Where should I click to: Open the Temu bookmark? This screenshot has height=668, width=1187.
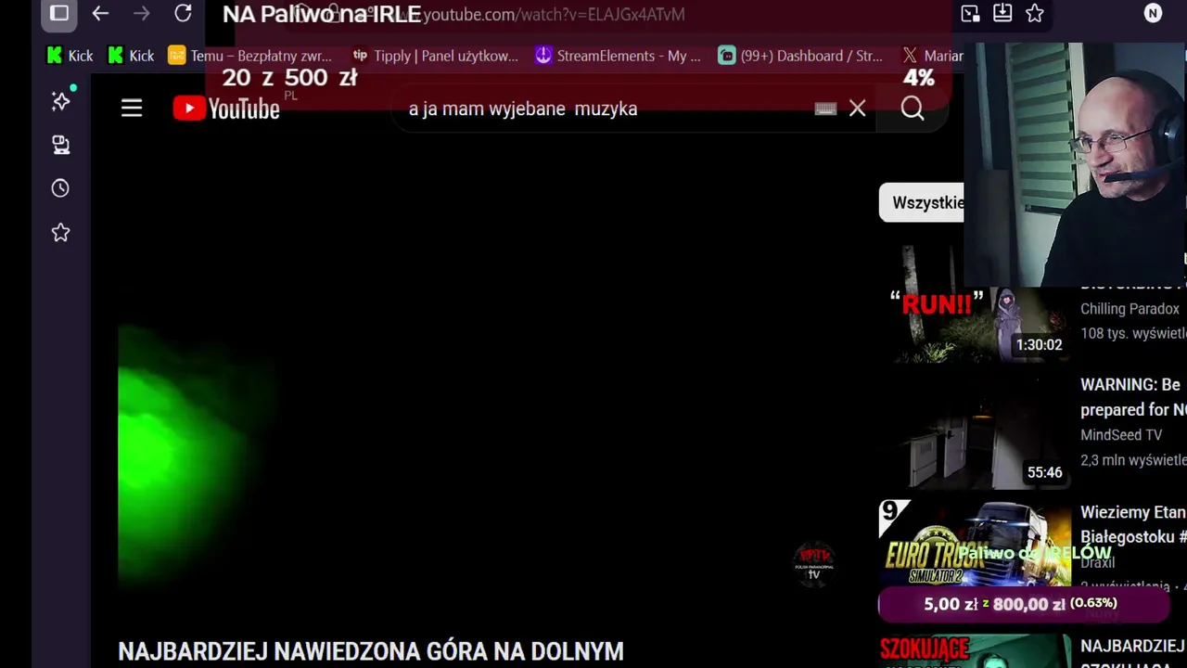pos(249,56)
